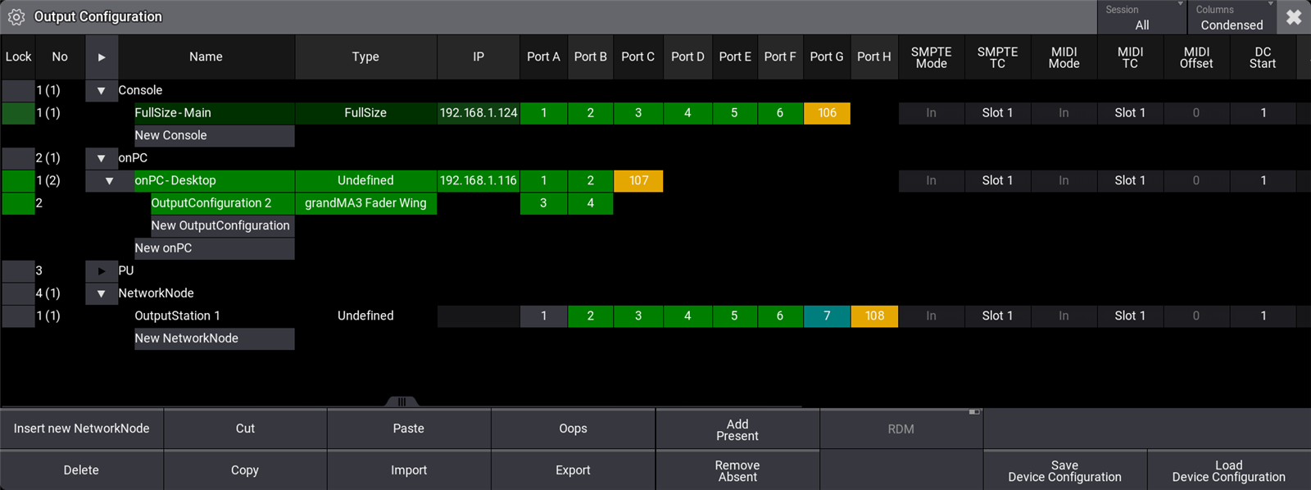Collapse the NetworkNode group
The image size is (1311, 490).
102,293
